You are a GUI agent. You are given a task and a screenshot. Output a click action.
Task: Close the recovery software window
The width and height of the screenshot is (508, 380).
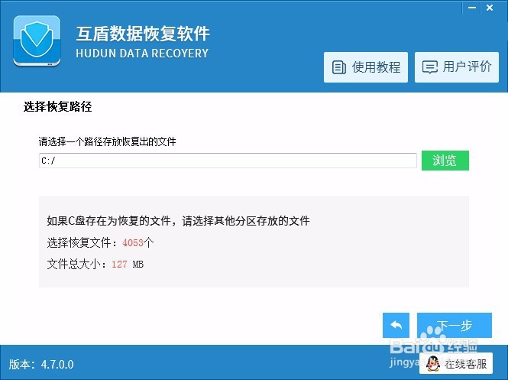(490, 8)
